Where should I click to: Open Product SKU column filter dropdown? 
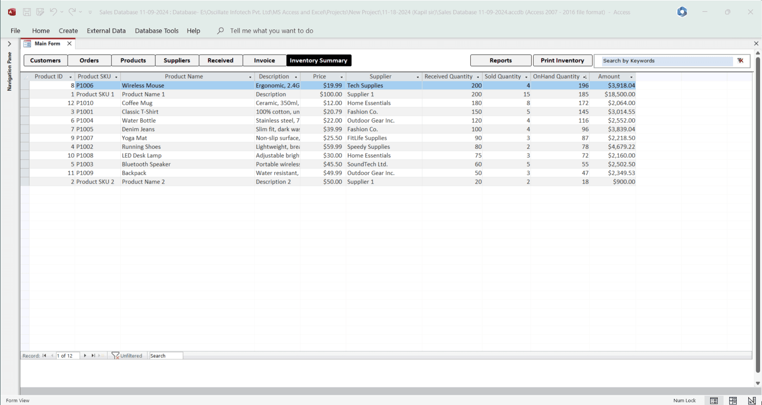(x=116, y=77)
